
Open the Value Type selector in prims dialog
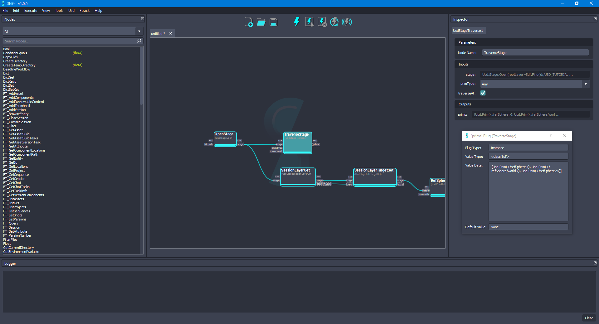click(528, 156)
